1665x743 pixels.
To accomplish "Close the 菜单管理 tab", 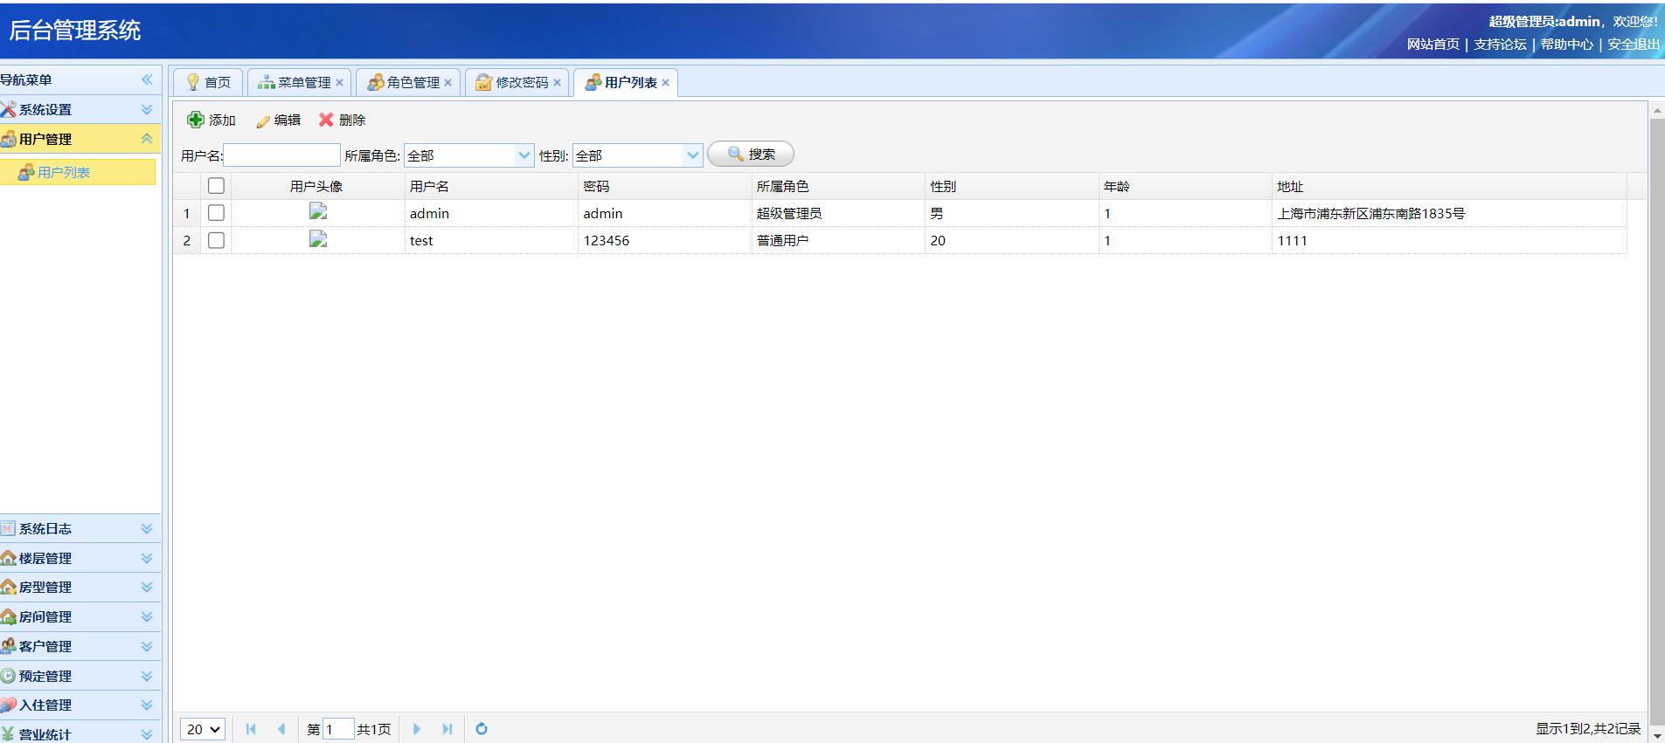I will [340, 82].
